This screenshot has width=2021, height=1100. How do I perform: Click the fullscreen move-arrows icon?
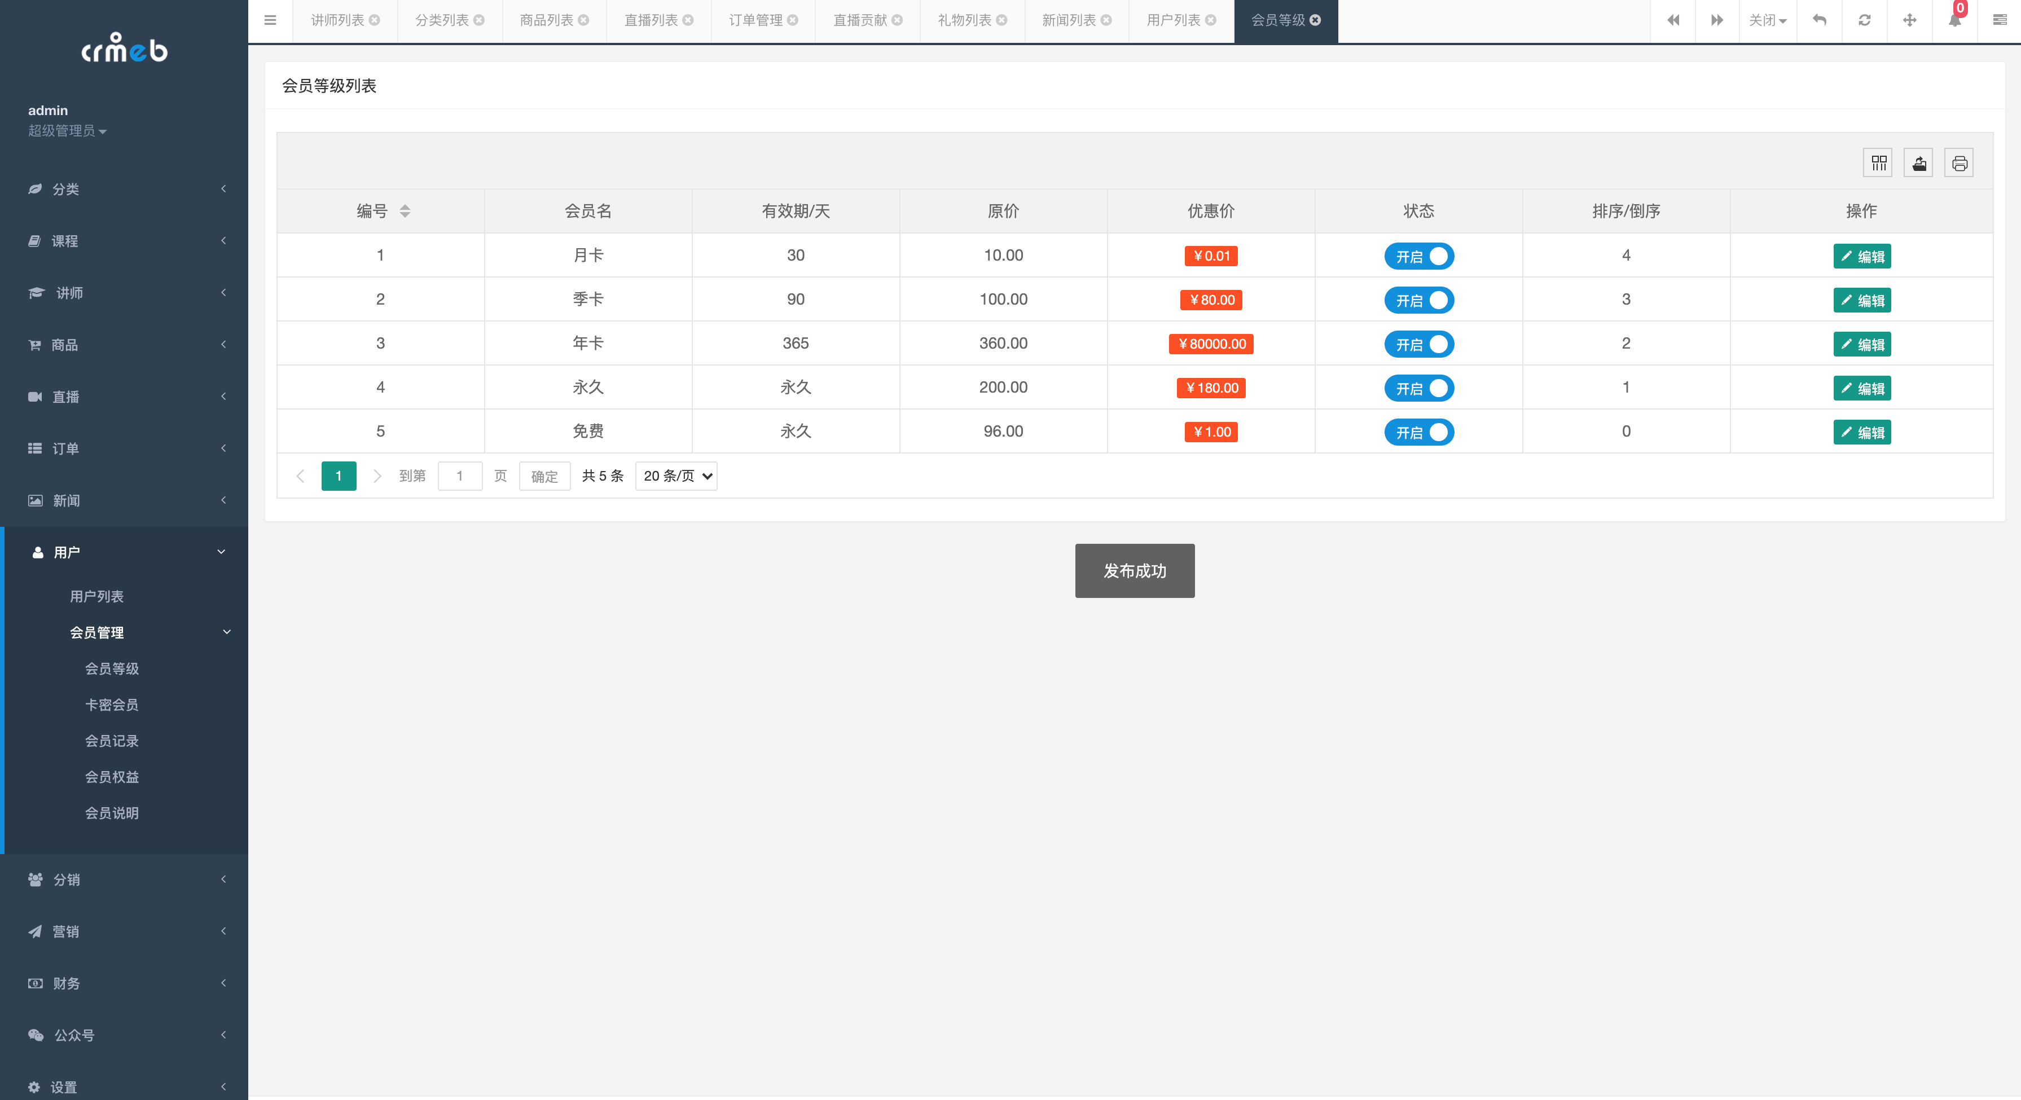[x=1910, y=20]
